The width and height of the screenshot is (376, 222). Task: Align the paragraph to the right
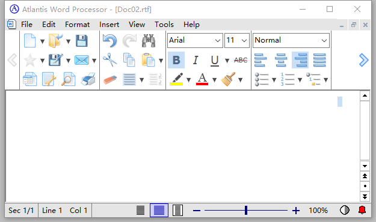click(300, 60)
